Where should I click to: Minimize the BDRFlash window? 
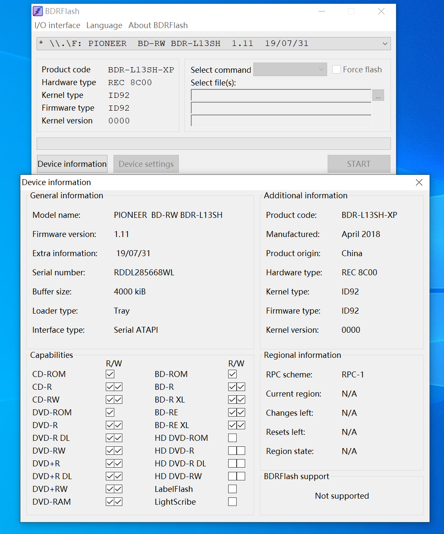[x=322, y=11]
